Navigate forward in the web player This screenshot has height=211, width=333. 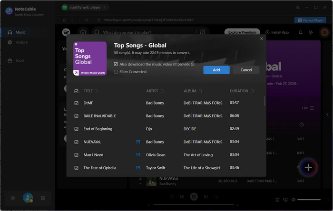[79, 20]
